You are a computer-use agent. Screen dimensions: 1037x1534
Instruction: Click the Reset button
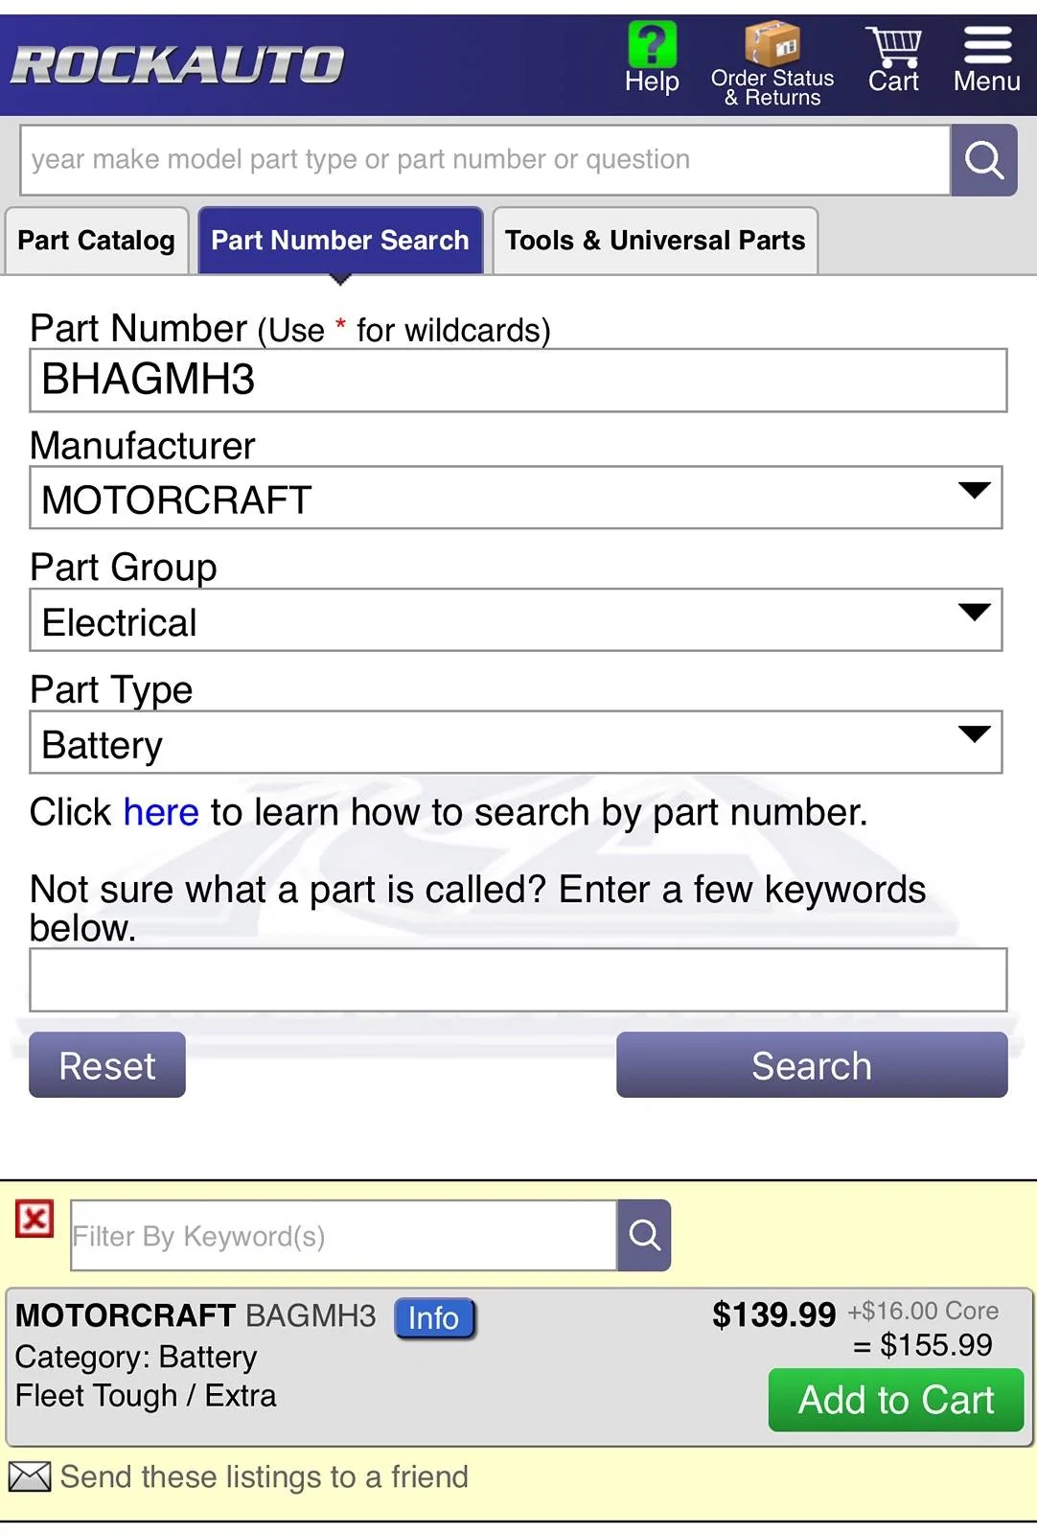pyautogui.click(x=107, y=1065)
